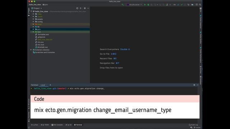Screen dimensions: 230x129
Task: Hide the Terminal tool window
Action: [198, 85]
